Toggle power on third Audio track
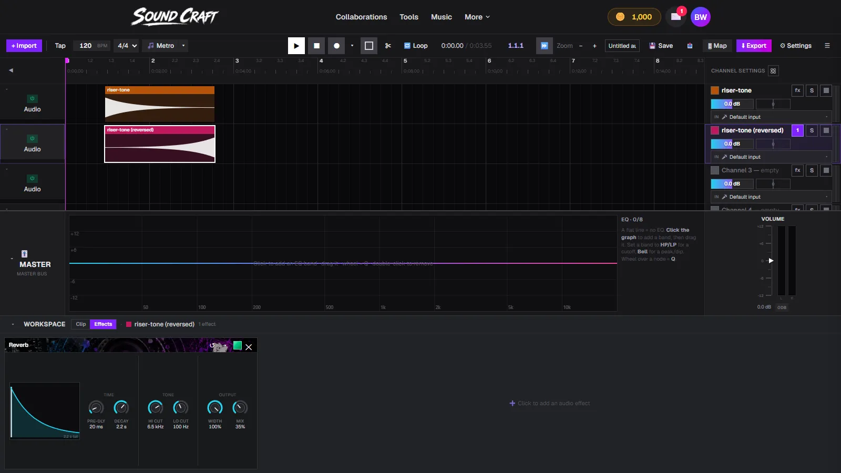The width and height of the screenshot is (841, 473). click(32, 178)
